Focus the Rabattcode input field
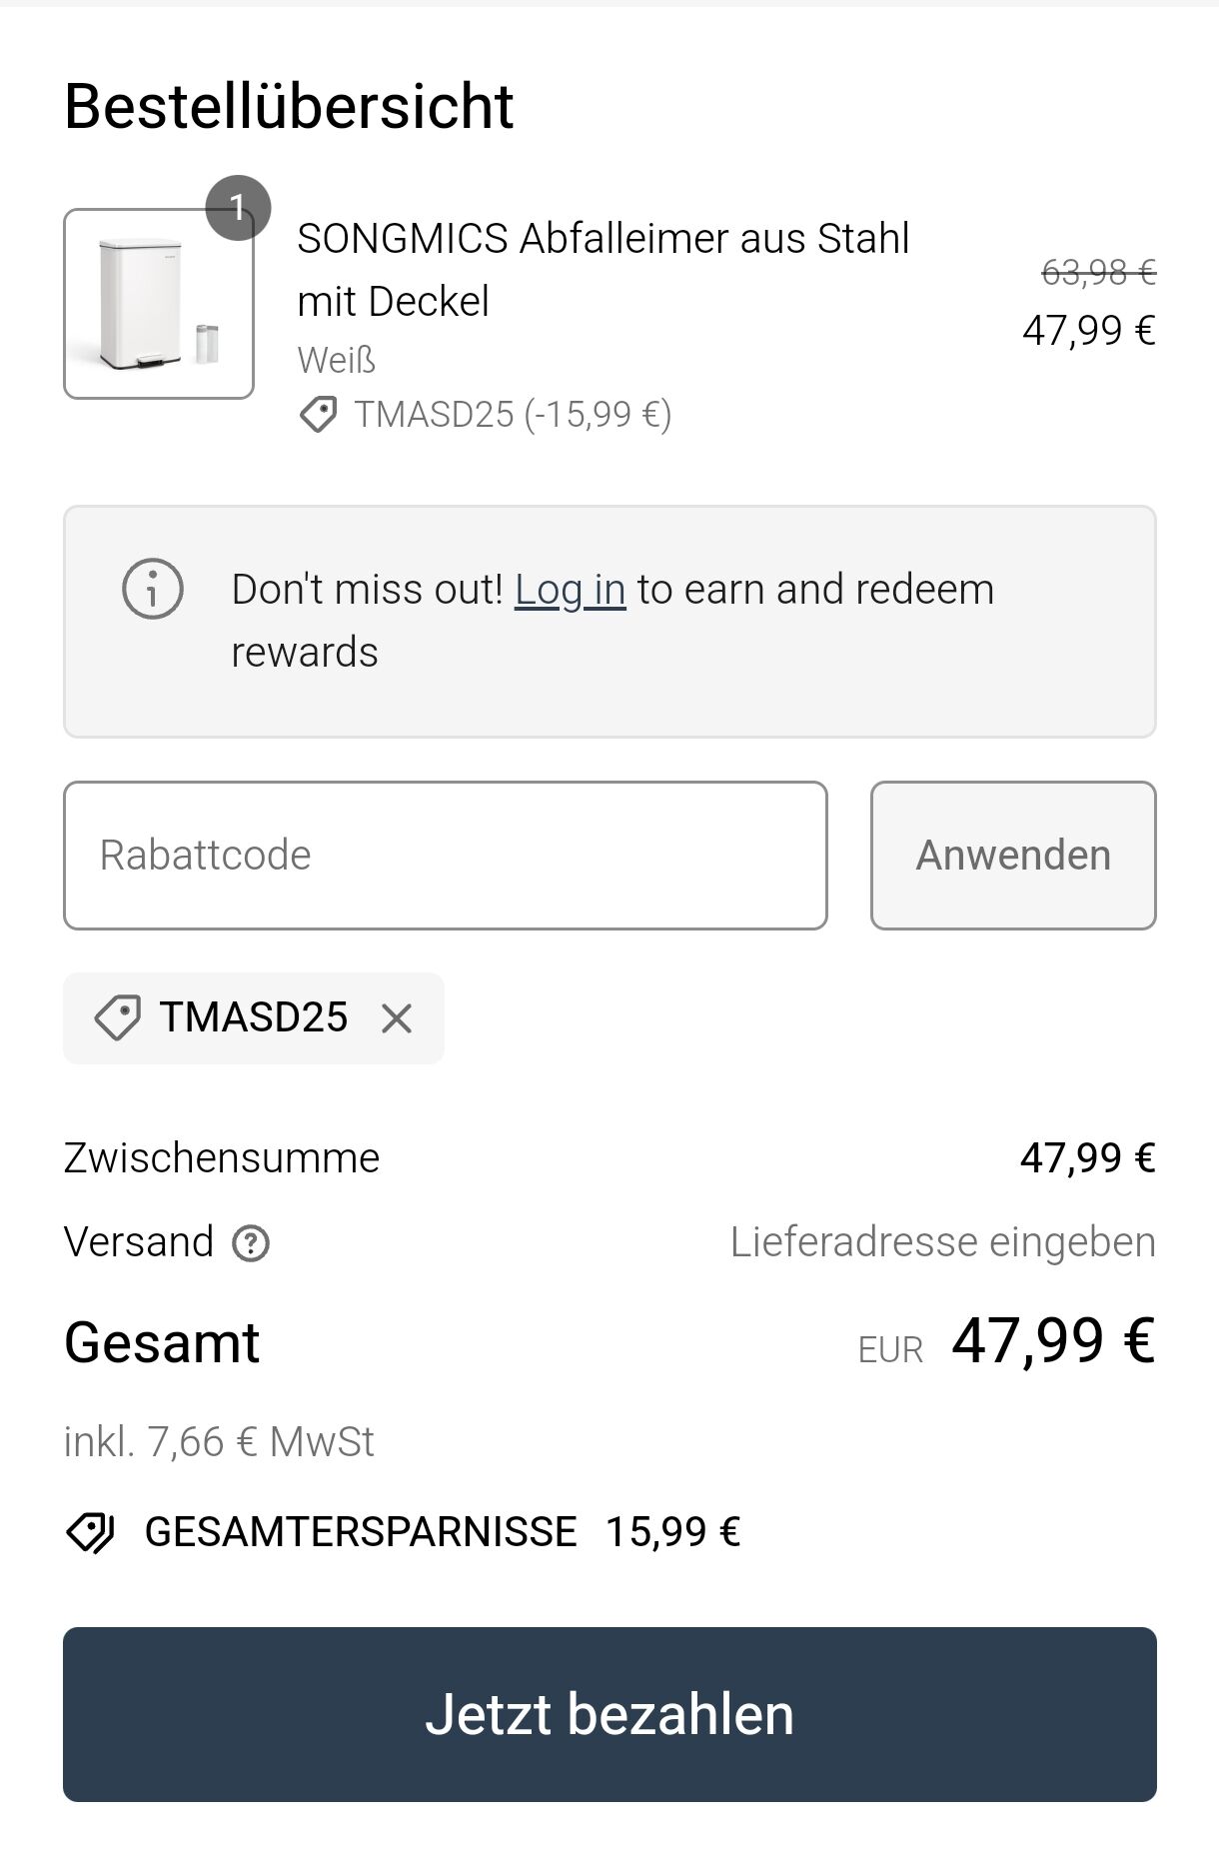 446,856
